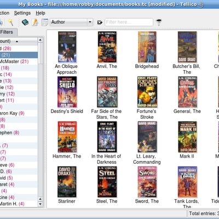Viewport: 219px width, 219px height.
Task: Select the 'aret (4)' row
Action: [x=19, y=185]
